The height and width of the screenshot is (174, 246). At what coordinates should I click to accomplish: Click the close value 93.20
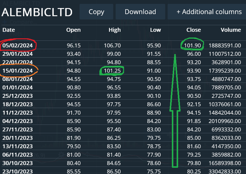pyautogui.click(x=194, y=62)
